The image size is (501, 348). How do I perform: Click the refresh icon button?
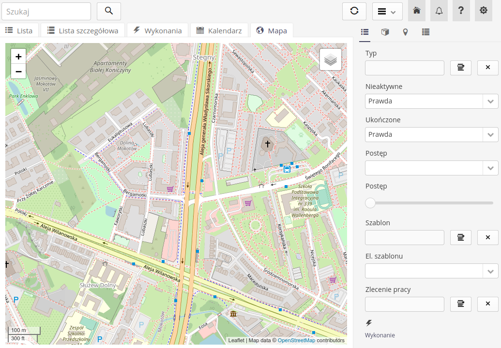[x=354, y=11]
